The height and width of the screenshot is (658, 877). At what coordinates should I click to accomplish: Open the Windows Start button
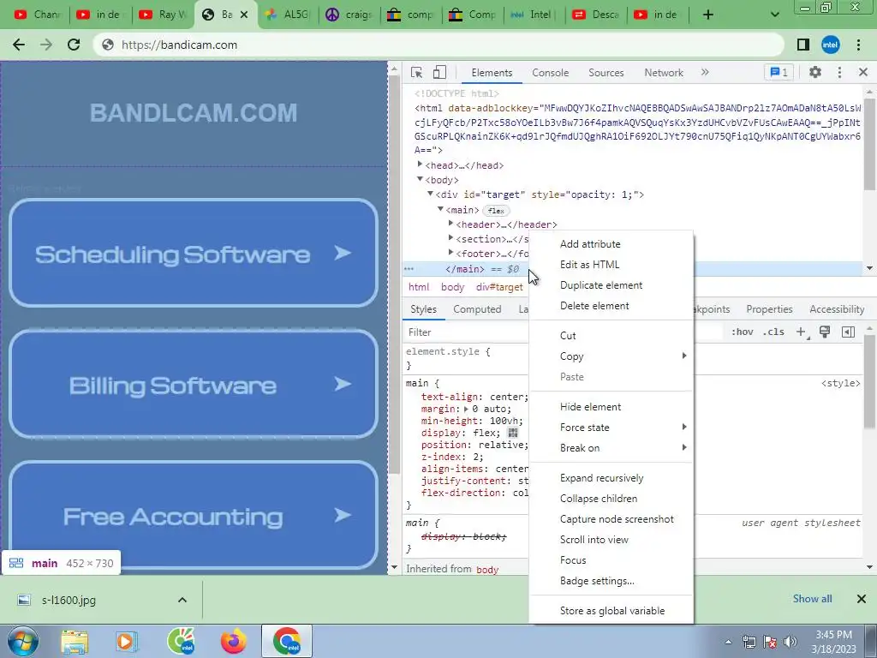22,641
